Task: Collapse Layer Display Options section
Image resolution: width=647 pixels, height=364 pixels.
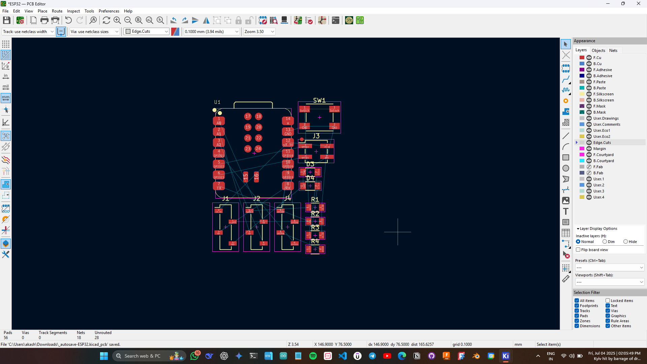Action: coord(578,229)
